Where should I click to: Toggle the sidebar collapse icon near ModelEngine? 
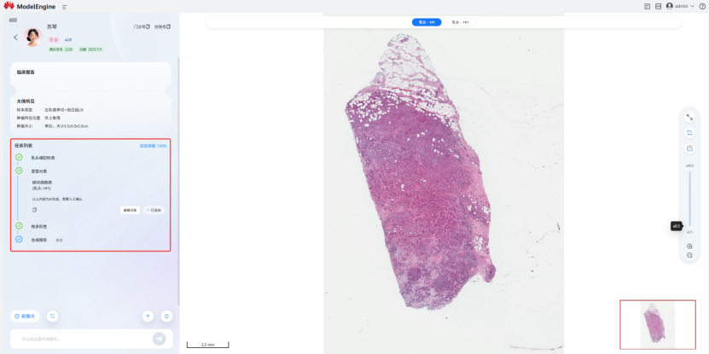point(65,7)
